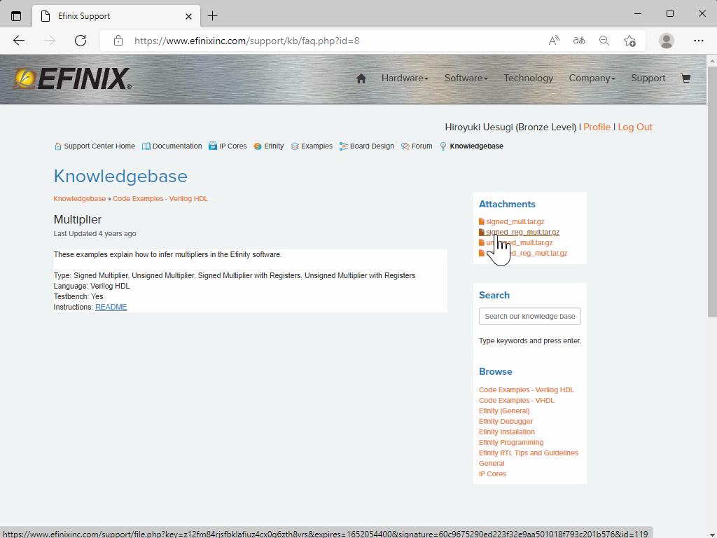
Task: Open the README instructions link
Action: pyautogui.click(x=111, y=307)
